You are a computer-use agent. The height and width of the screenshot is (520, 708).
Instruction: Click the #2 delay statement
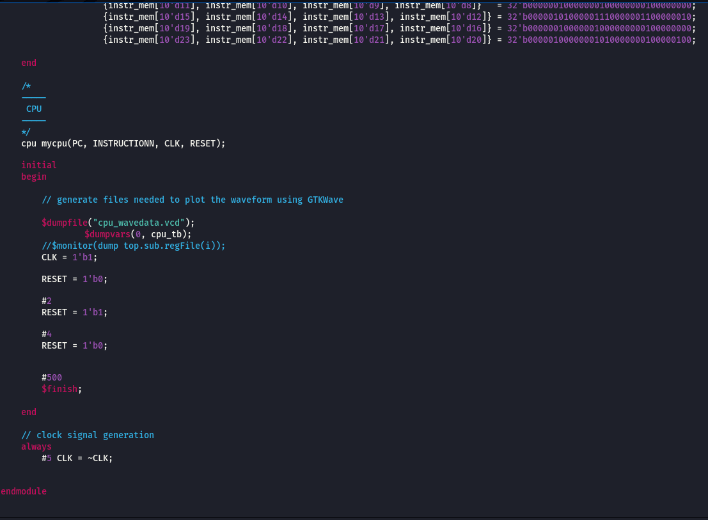click(x=47, y=301)
